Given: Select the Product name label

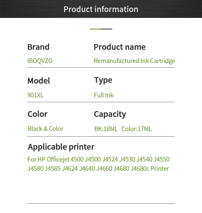Looking at the screenshot, I should coord(120,47).
